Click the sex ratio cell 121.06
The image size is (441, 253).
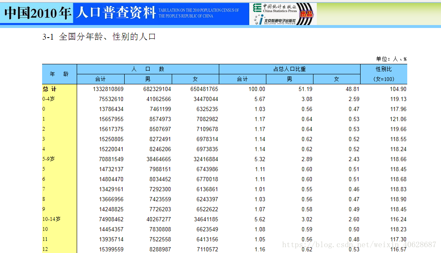click(398, 119)
